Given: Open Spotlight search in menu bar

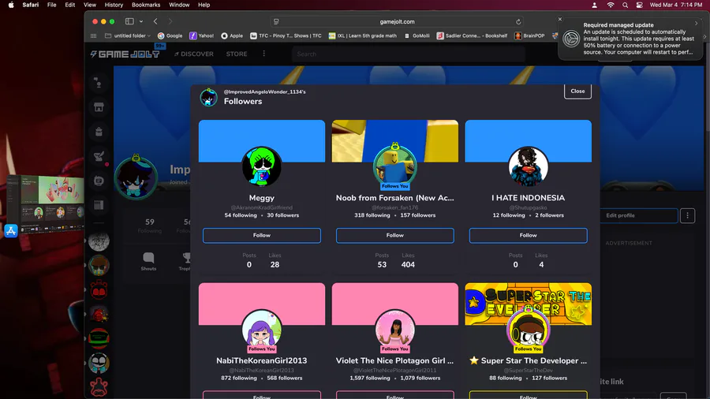Looking at the screenshot, I should coord(625,5).
